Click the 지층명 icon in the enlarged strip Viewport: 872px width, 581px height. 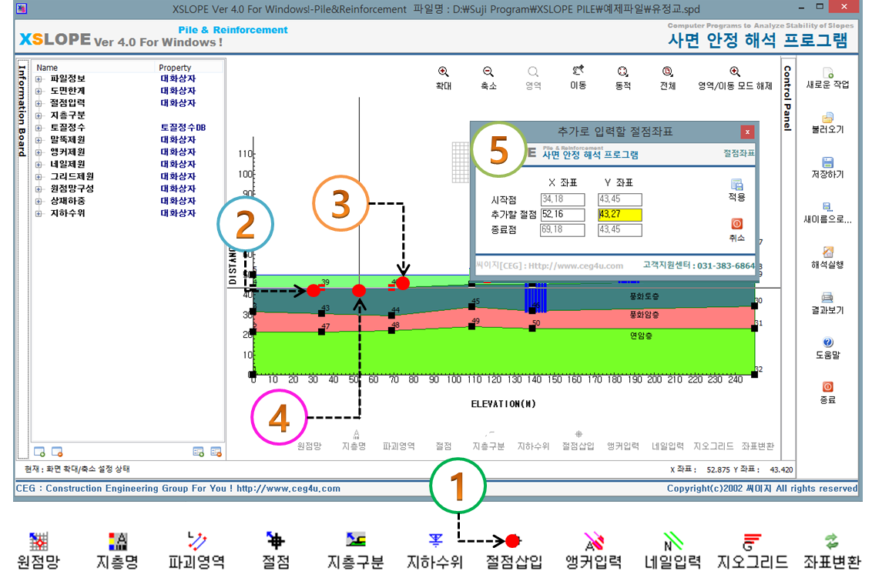(118, 541)
